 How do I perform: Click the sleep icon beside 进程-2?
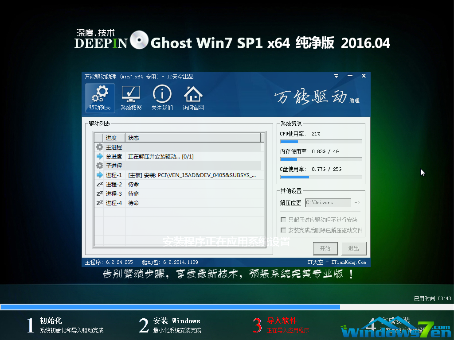pos(100,184)
